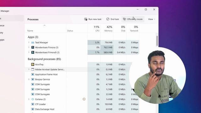Click the CTF Loader icon
Viewport: 201px width, 113px height.
33,104
